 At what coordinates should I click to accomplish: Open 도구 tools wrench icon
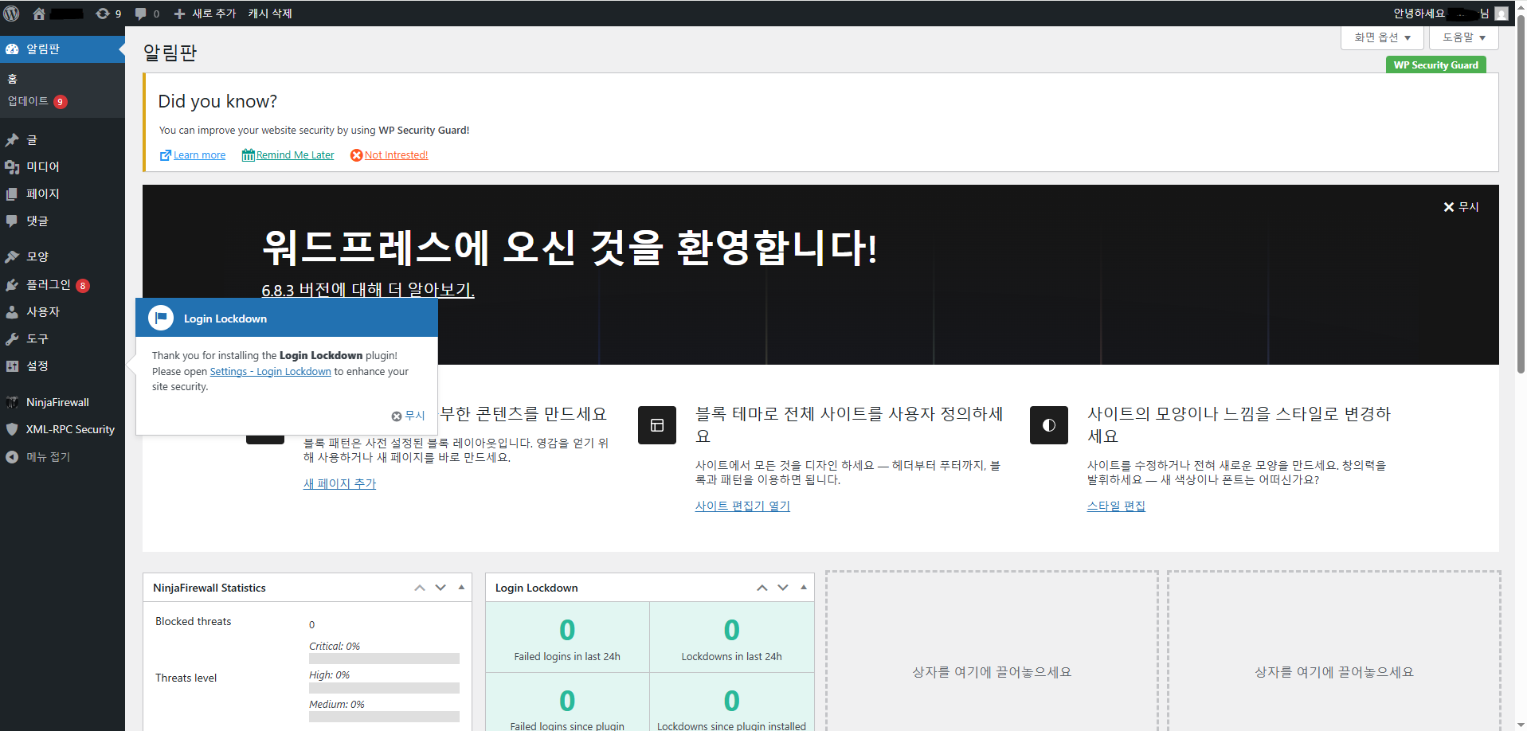coord(12,339)
